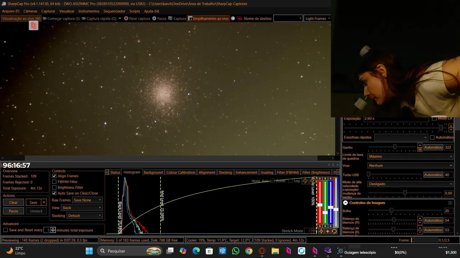The width and height of the screenshot is (460, 258).
Task: Adjust the Ganho gain slider
Action: click(x=395, y=147)
